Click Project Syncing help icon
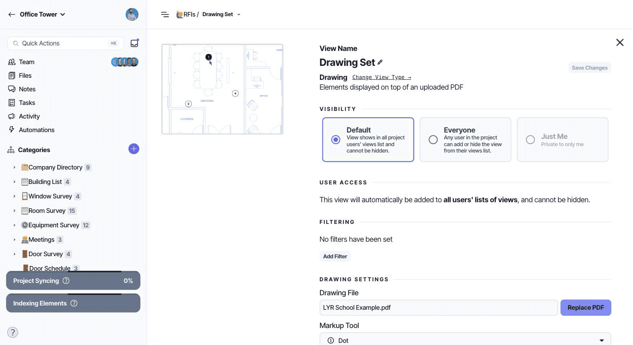Image resolution: width=633 pixels, height=345 pixels. 66,281
